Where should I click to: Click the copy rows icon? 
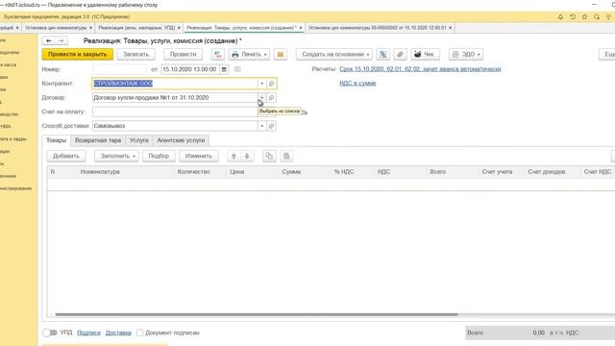click(269, 156)
